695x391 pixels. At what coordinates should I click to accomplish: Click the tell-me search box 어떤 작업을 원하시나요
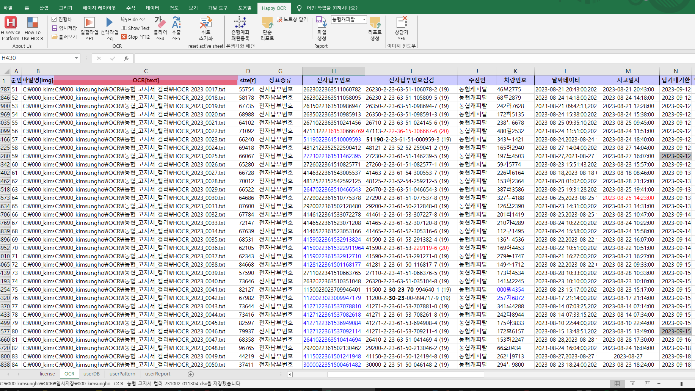[332, 8]
